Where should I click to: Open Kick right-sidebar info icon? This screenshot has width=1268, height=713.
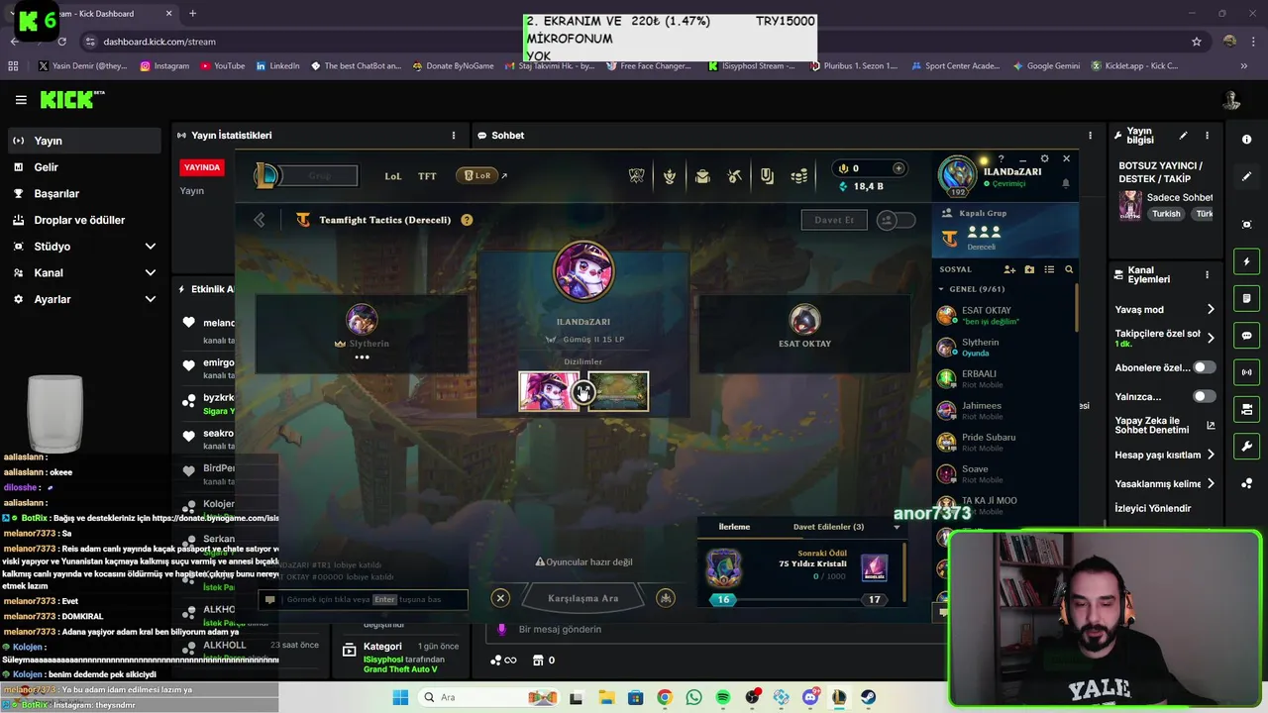[x=1247, y=140]
